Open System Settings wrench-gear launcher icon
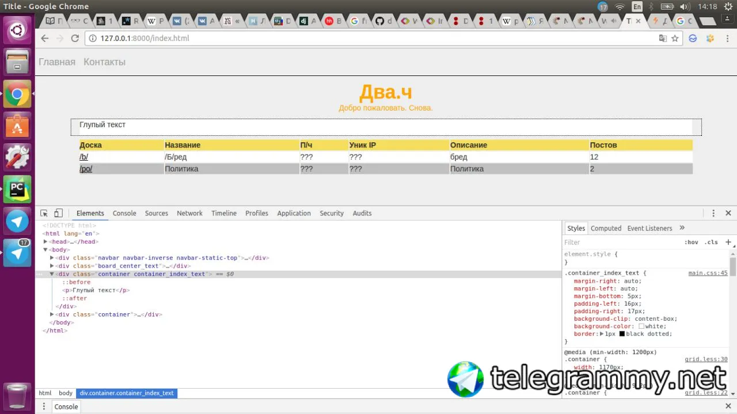Viewport: 737px width, 414px height. (17, 157)
